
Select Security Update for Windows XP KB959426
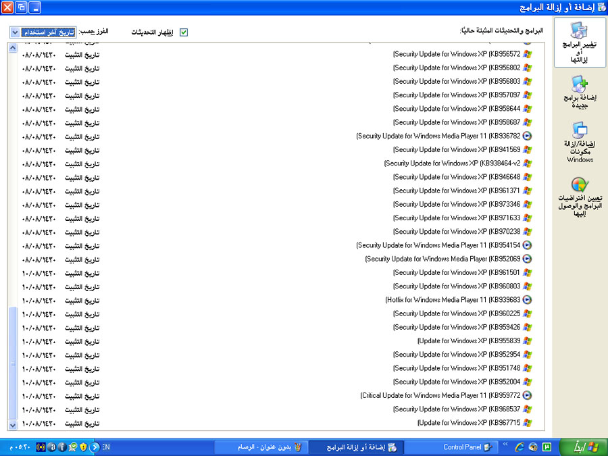[457, 327]
